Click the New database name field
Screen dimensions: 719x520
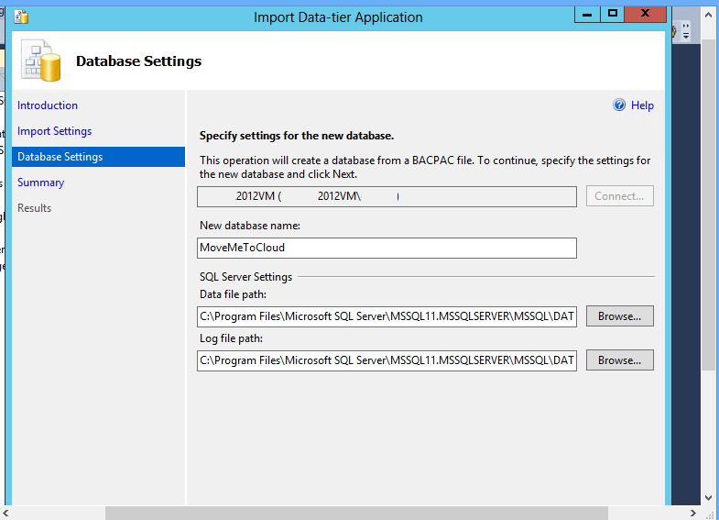[x=387, y=248]
